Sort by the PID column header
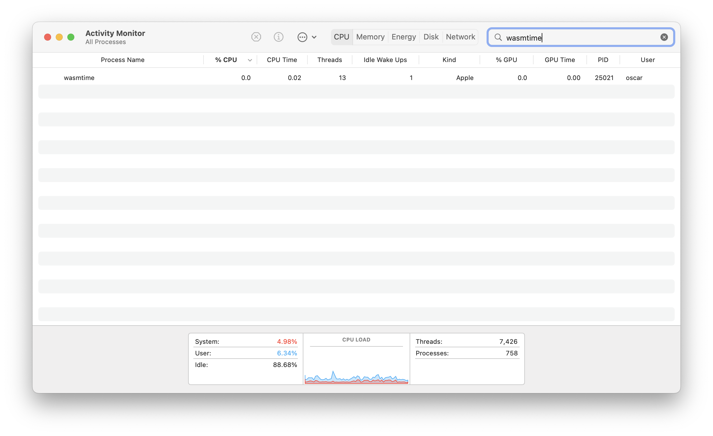 [603, 60]
